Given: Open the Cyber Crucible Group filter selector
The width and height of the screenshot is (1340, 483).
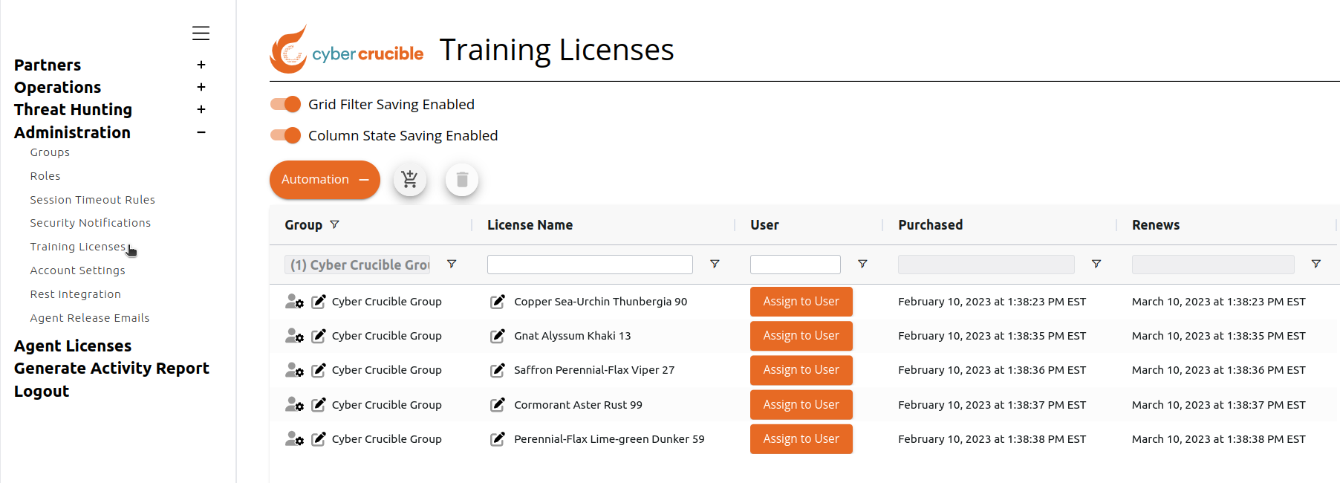Looking at the screenshot, I should [x=357, y=265].
